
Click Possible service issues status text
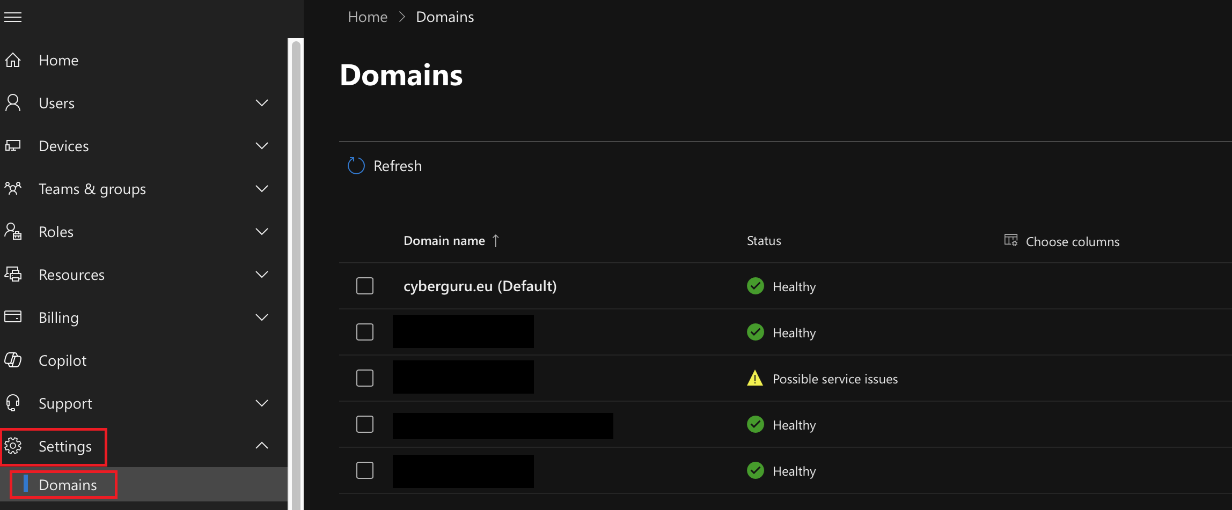(x=835, y=379)
